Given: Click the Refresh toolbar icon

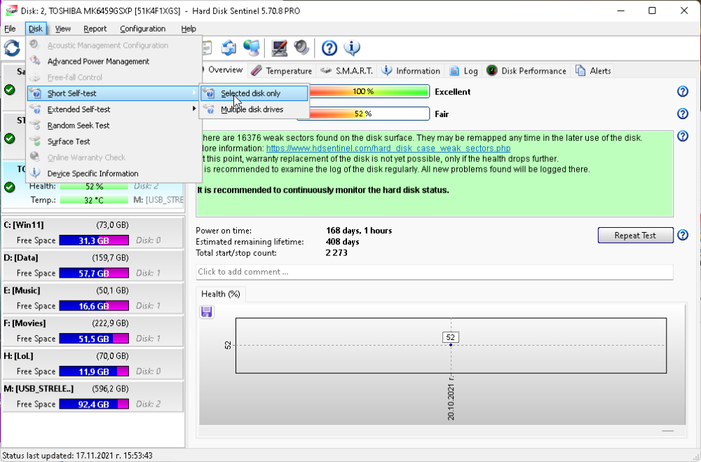Looking at the screenshot, I should (12, 48).
